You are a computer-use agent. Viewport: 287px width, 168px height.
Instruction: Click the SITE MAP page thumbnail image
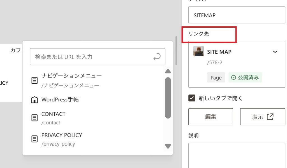pos(198,51)
